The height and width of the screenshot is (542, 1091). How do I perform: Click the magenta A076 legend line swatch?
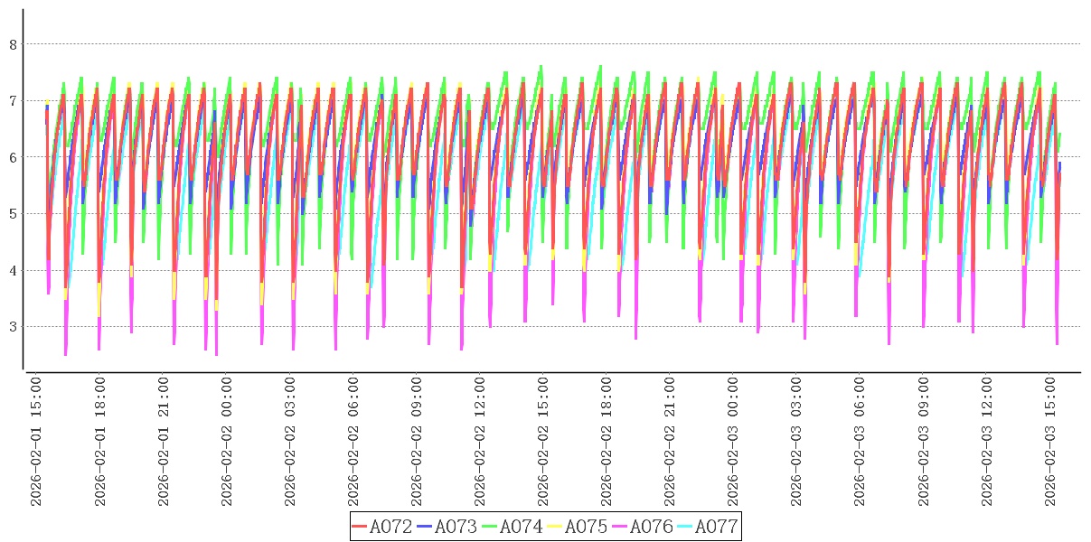620,527
